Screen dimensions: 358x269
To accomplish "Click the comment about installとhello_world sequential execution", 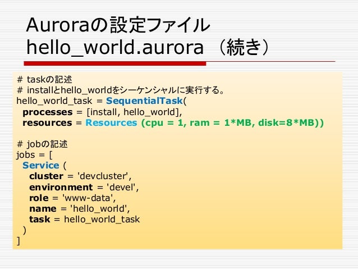I will [121, 90].
